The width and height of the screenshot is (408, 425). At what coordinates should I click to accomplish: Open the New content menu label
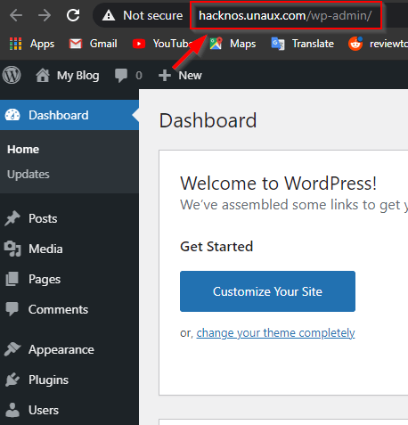click(x=190, y=76)
